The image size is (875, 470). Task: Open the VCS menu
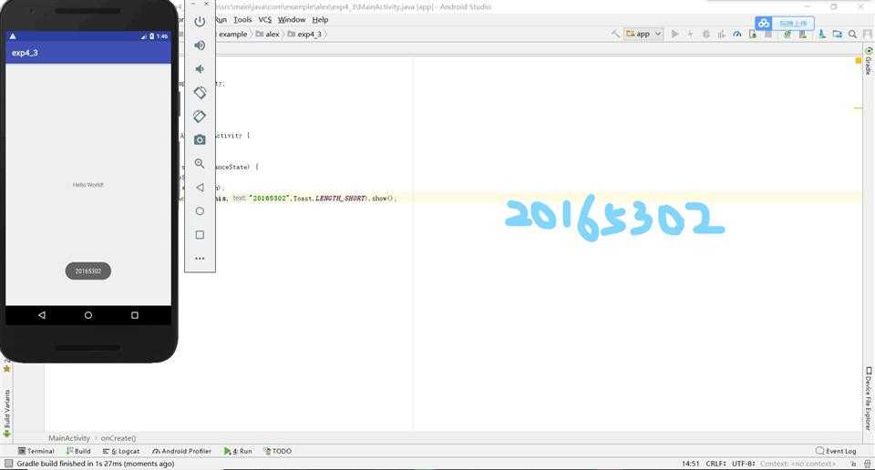(x=265, y=19)
